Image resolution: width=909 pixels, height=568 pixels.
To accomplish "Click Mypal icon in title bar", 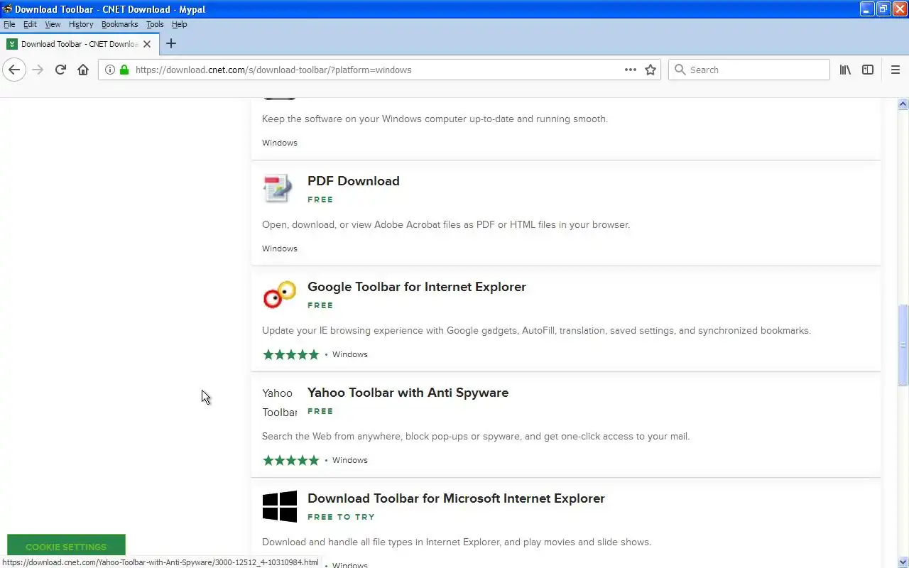I will pyautogui.click(x=6, y=9).
